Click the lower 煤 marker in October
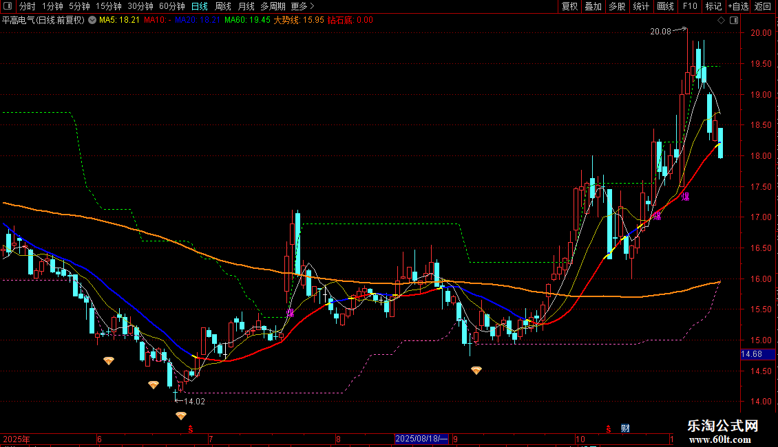Screen dimensions: 778x447 pyautogui.click(x=658, y=215)
